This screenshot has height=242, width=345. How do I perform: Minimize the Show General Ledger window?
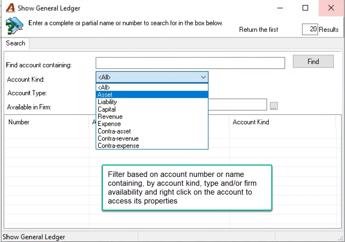point(280,8)
